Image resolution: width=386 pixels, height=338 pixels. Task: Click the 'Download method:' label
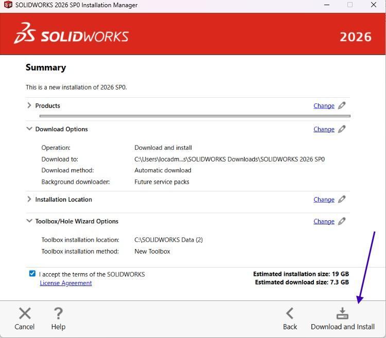67,170
